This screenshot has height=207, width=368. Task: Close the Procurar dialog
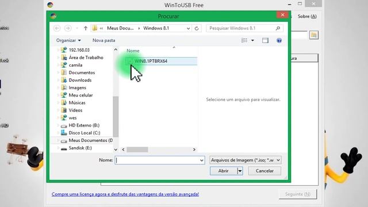click(x=282, y=15)
